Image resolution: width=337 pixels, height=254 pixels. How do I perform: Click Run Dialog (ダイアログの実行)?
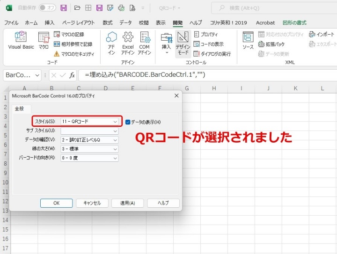[212, 54]
